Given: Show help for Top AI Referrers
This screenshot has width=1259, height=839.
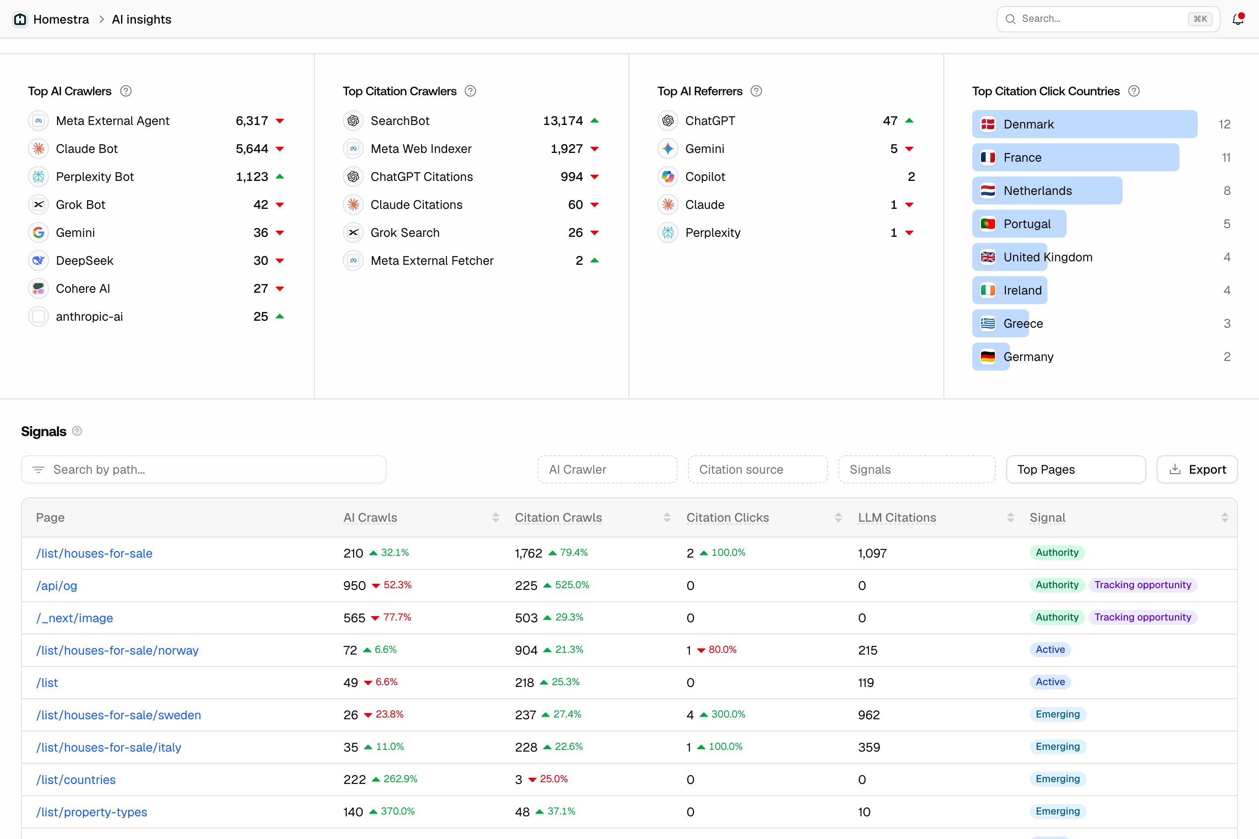Looking at the screenshot, I should tap(756, 91).
